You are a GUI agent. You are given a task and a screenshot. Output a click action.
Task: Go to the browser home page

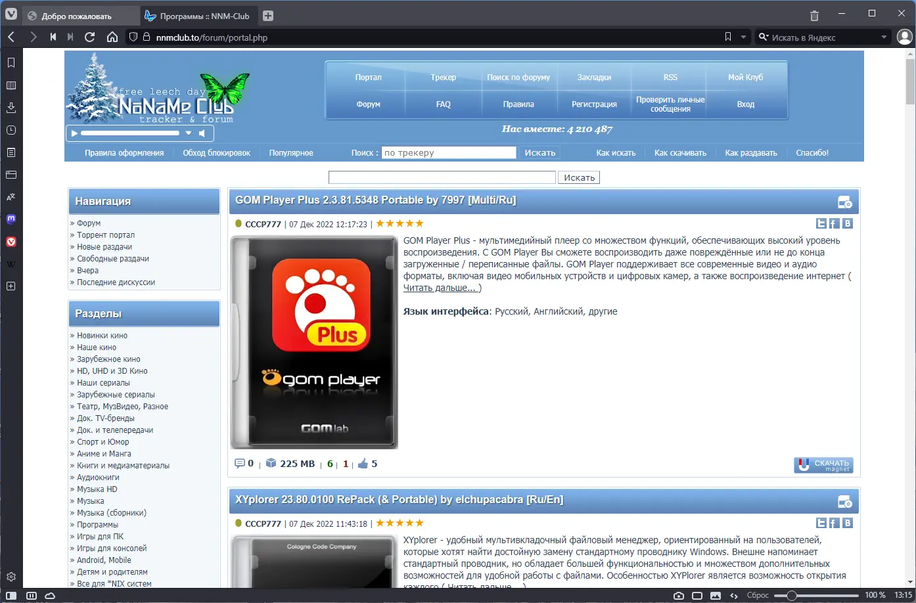point(112,37)
